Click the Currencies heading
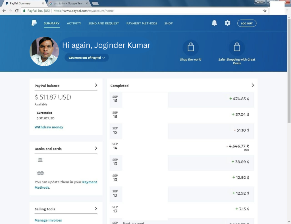Screen dimensions: 291x224 pos(45,113)
